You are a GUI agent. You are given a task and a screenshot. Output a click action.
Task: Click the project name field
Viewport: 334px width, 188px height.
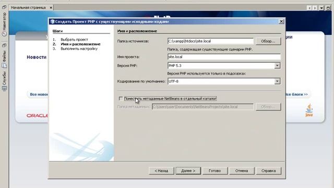[x=224, y=57]
